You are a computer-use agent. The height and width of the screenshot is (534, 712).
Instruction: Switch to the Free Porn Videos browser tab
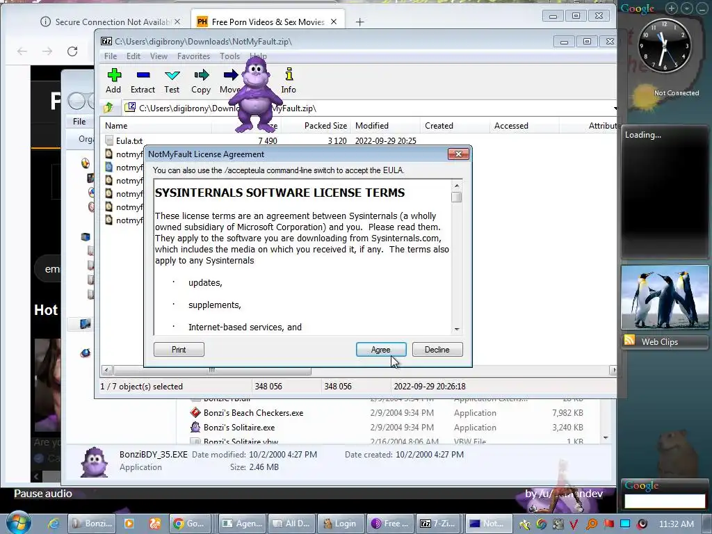point(268,22)
